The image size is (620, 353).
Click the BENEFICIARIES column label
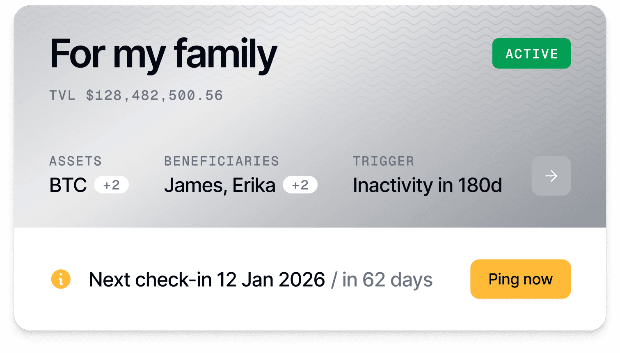pos(222,161)
